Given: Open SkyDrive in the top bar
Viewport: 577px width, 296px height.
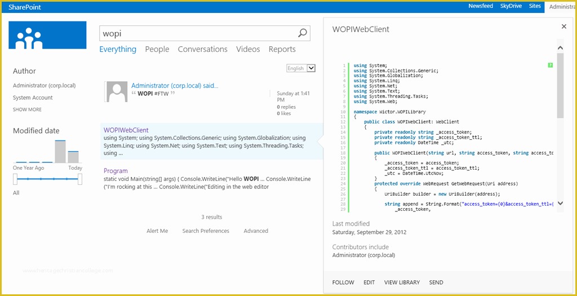Looking at the screenshot, I should 511,6.
